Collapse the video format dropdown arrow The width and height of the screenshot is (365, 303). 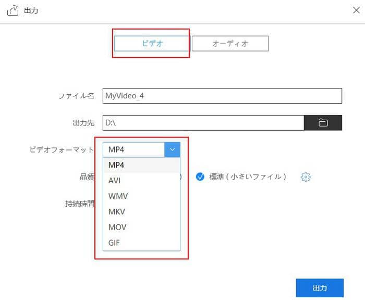pyautogui.click(x=172, y=149)
